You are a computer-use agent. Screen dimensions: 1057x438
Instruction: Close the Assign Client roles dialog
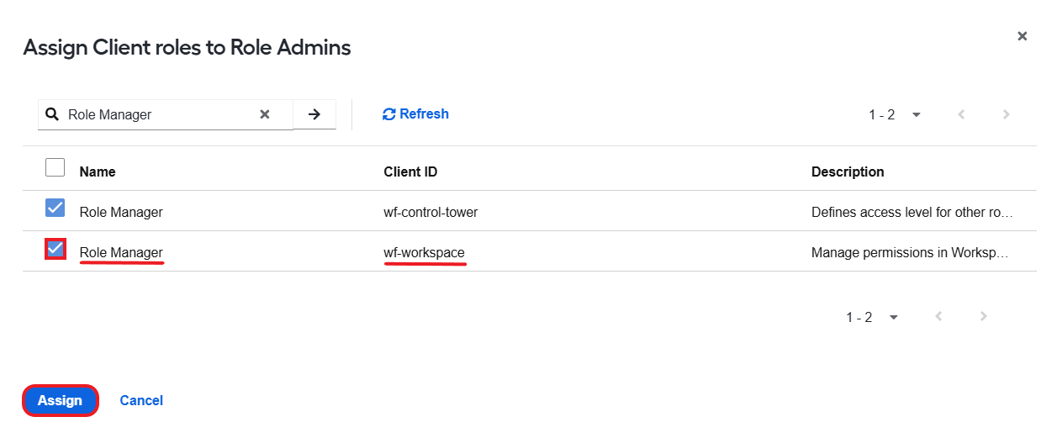click(1023, 36)
